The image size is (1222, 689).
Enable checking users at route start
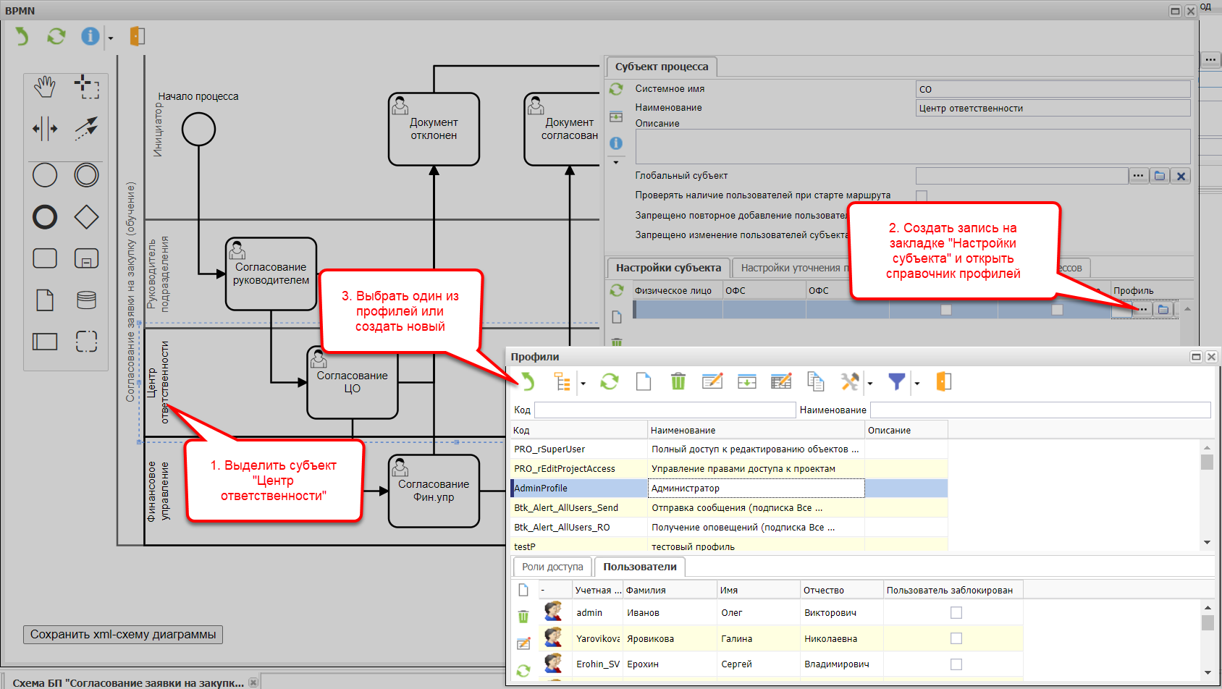coord(921,195)
